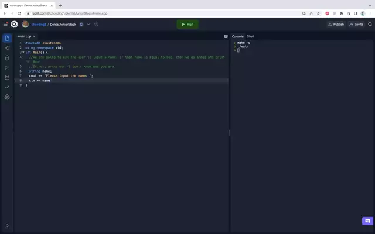The image size is (375, 234).
Task: Click the '#include <iostream>' line
Action: click(43, 43)
